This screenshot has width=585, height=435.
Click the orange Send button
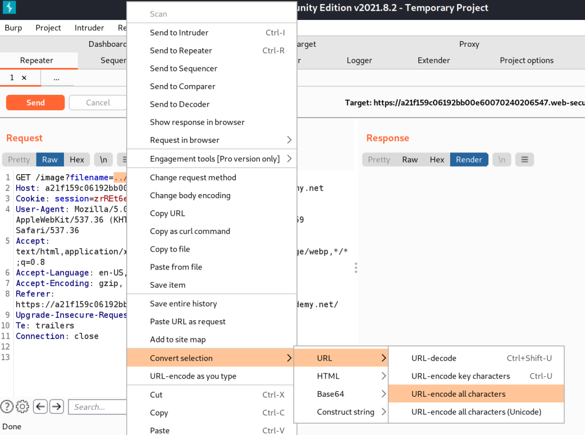pyautogui.click(x=35, y=103)
